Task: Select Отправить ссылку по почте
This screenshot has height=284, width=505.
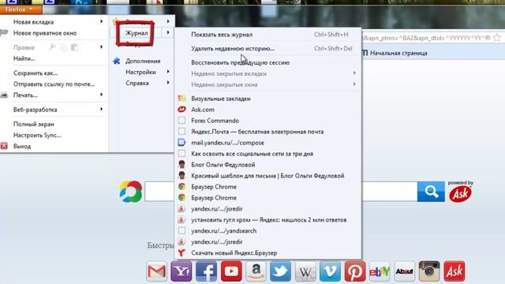Action: [x=54, y=84]
